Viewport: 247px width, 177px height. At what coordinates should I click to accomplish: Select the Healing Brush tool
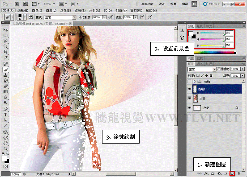pyautogui.click(x=5, y=64)
